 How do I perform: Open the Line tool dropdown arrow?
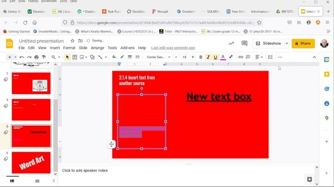click(x=105, y=57)
